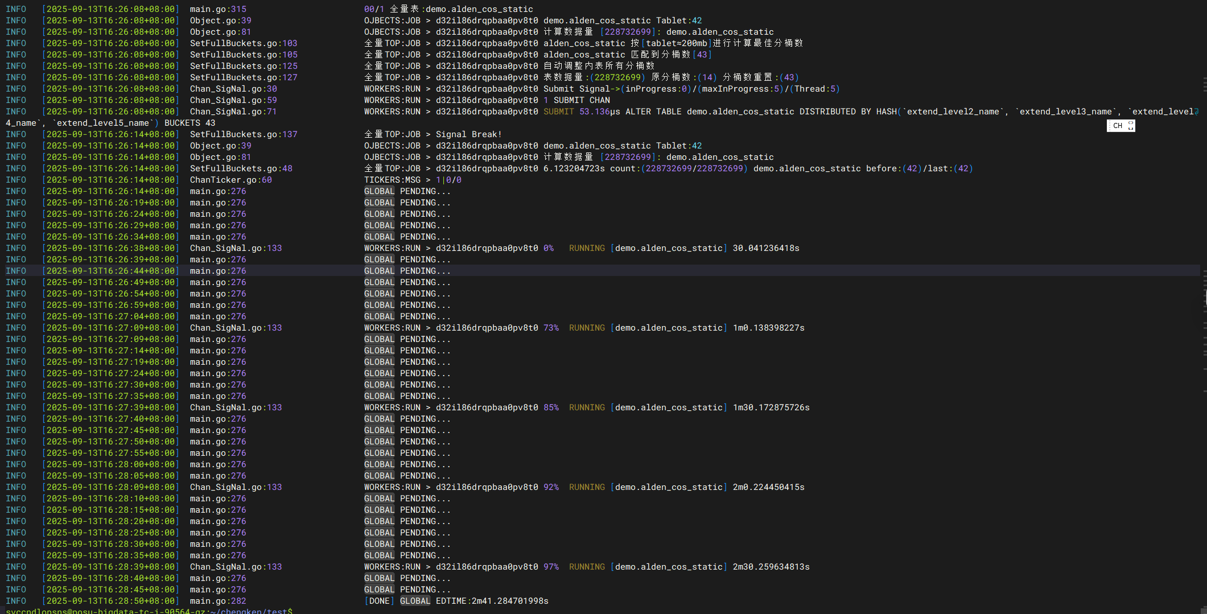1207x614 pixels.
Task: Click Chan_SigNal.go:30 source reference
Action: pyautogui.click(x=233, y=89)
